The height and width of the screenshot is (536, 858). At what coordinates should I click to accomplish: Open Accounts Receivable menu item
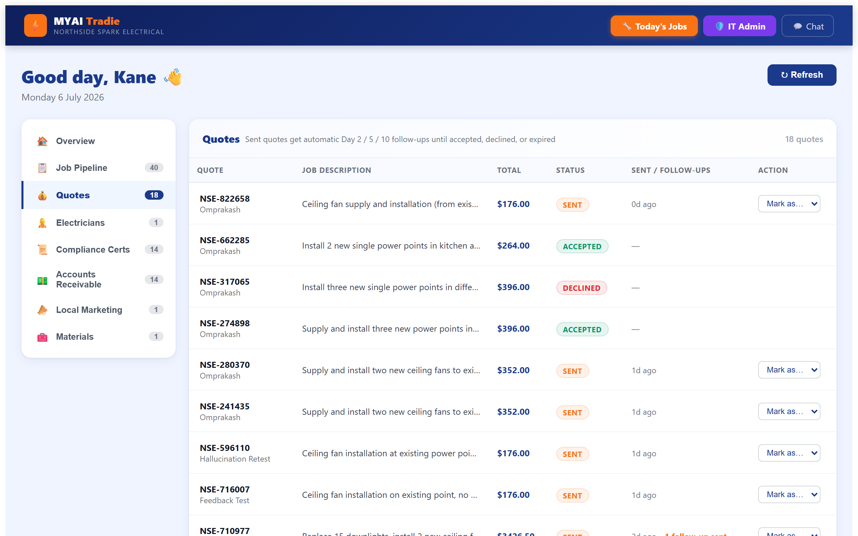(x=99, y=279)
